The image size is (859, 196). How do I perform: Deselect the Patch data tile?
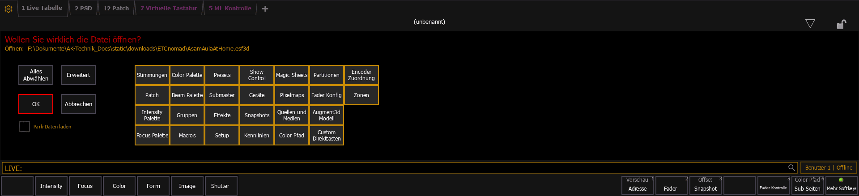click(x=152, y=95)
